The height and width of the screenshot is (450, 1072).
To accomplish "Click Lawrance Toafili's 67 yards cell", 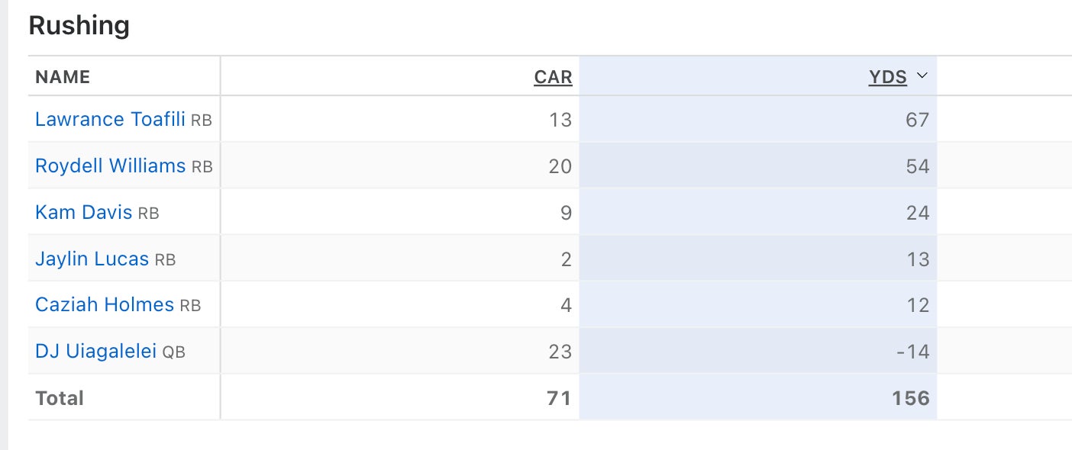I will (917, 120).
